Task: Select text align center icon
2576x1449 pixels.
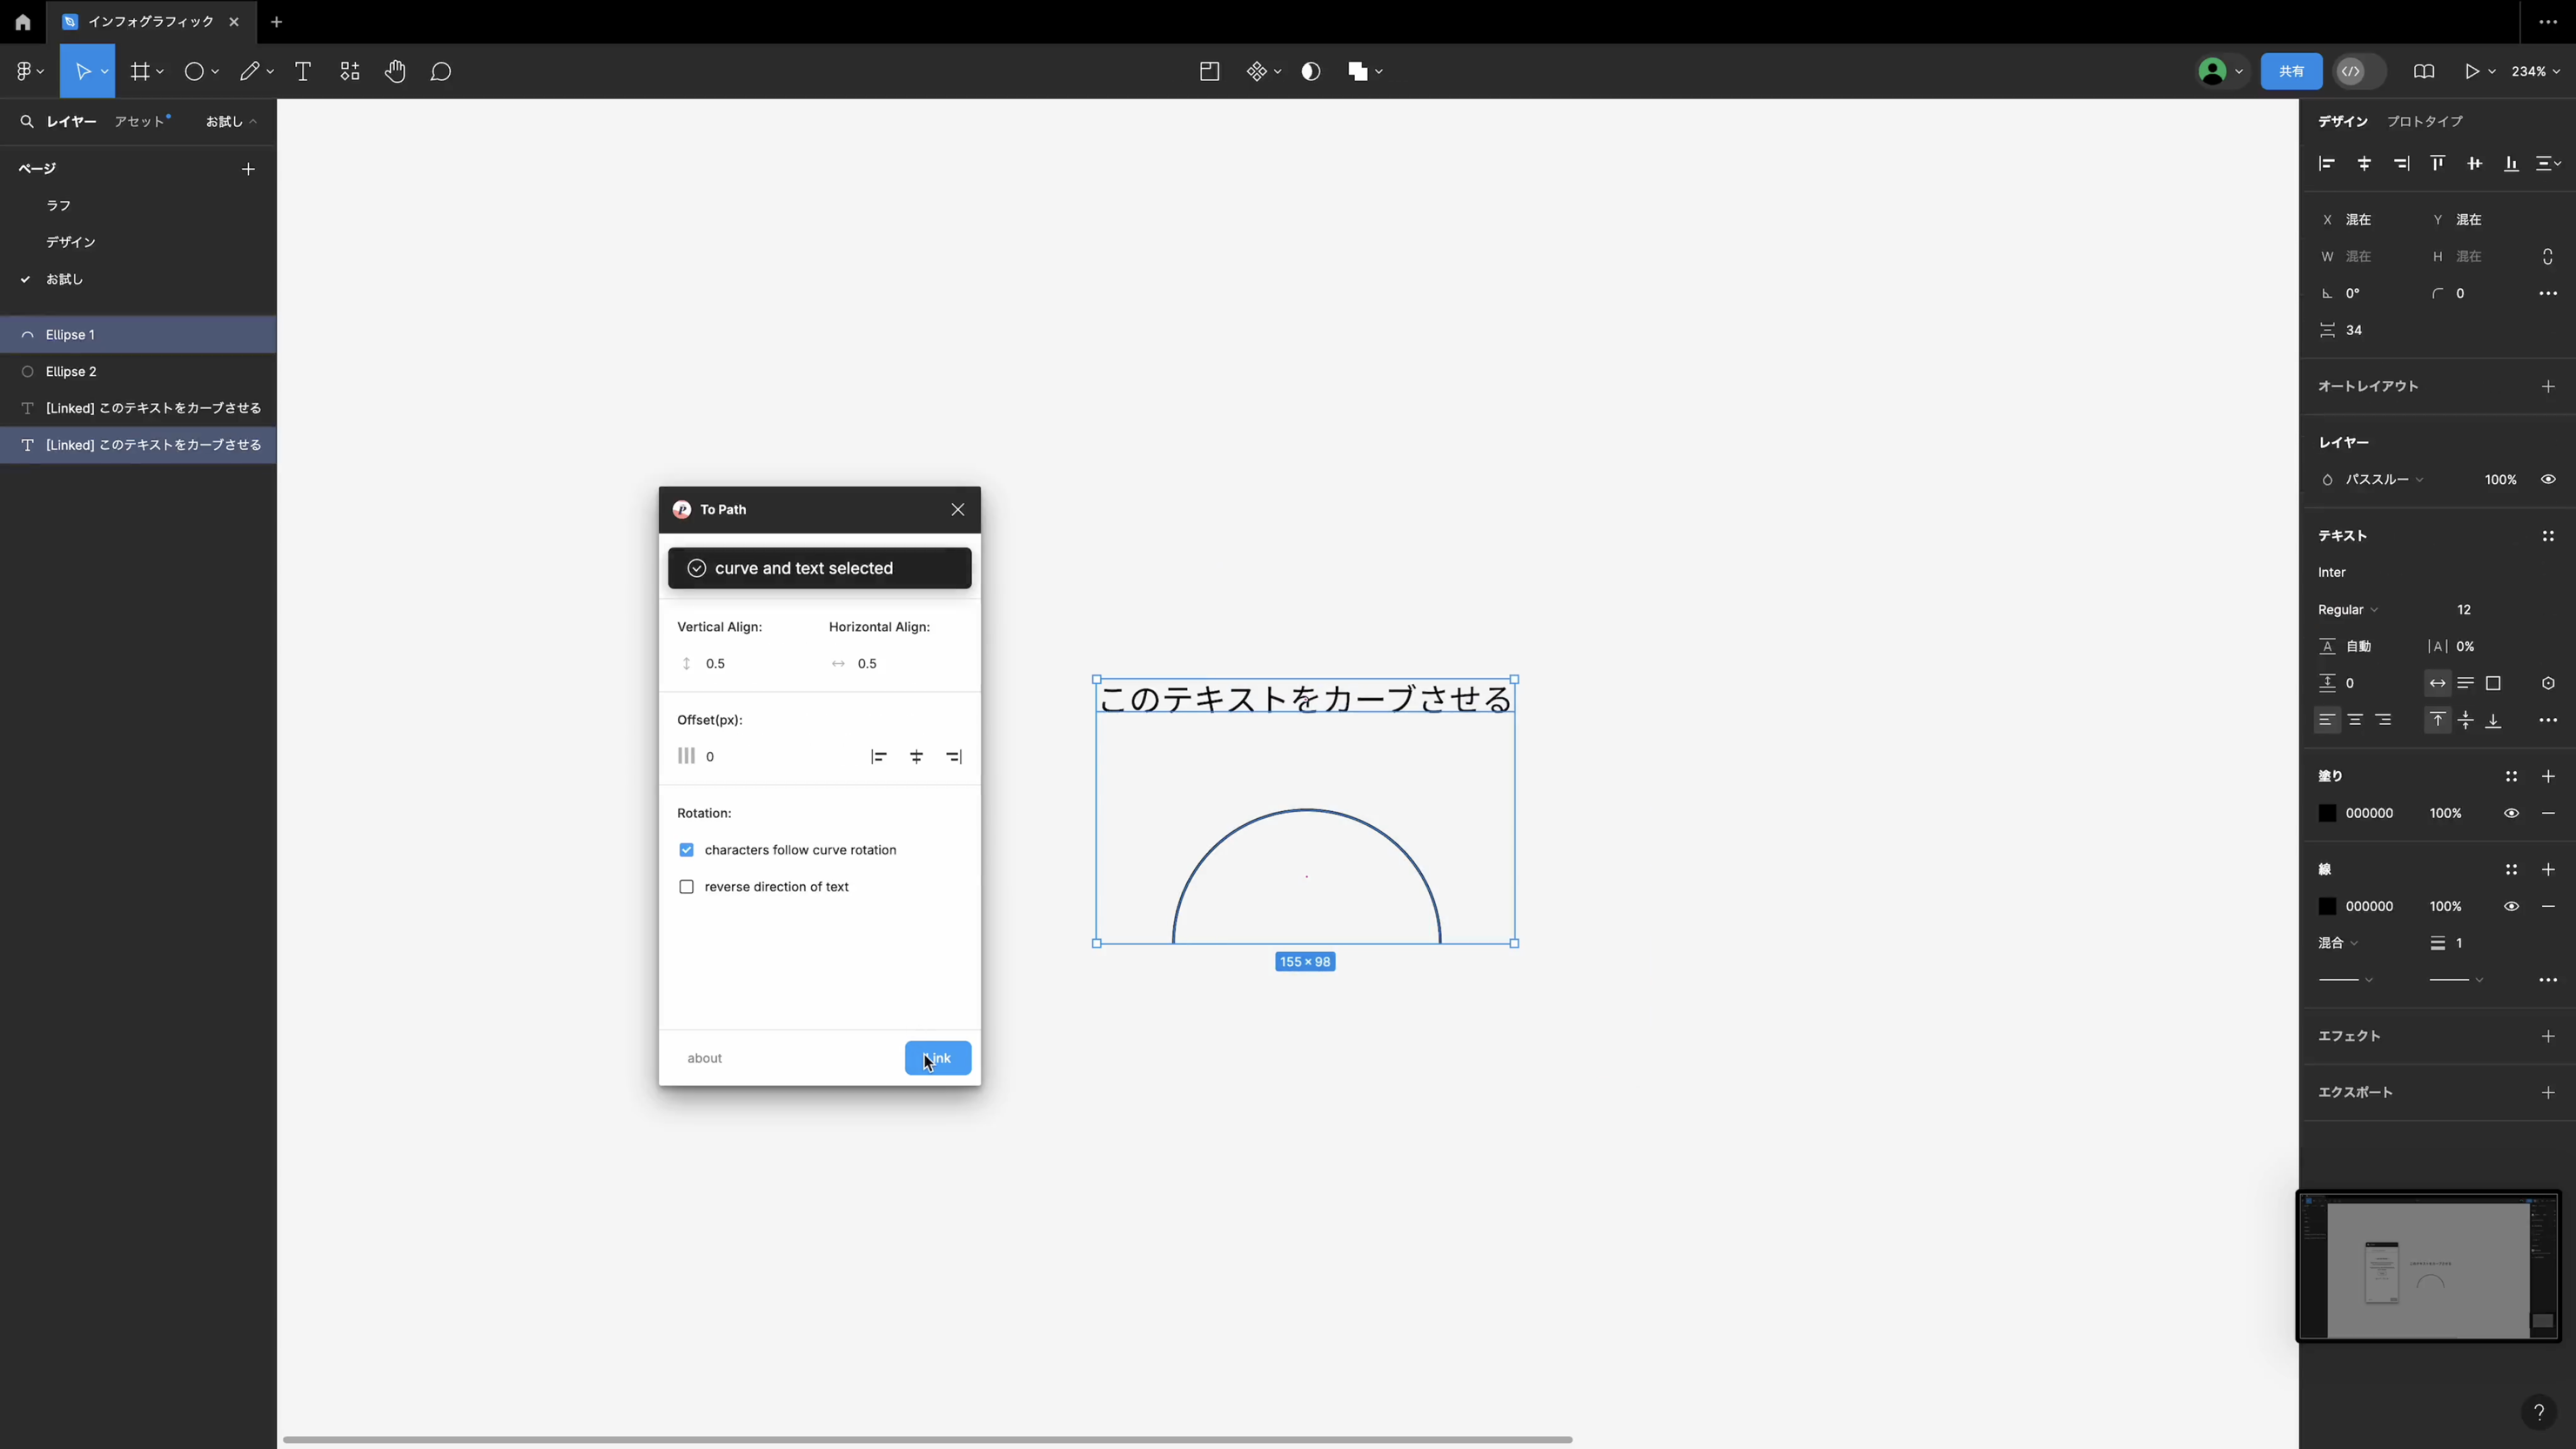Action: click(x=2355, y=720)
